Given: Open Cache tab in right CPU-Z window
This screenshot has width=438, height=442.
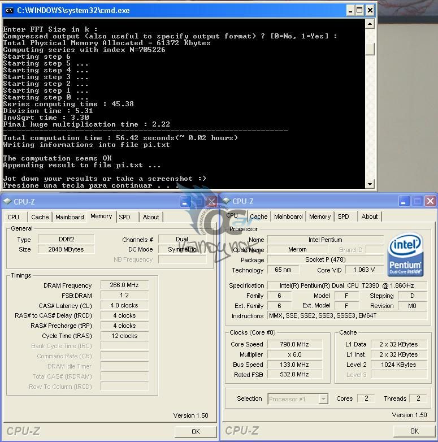Looking at the screenshot, I should point(259,216).
